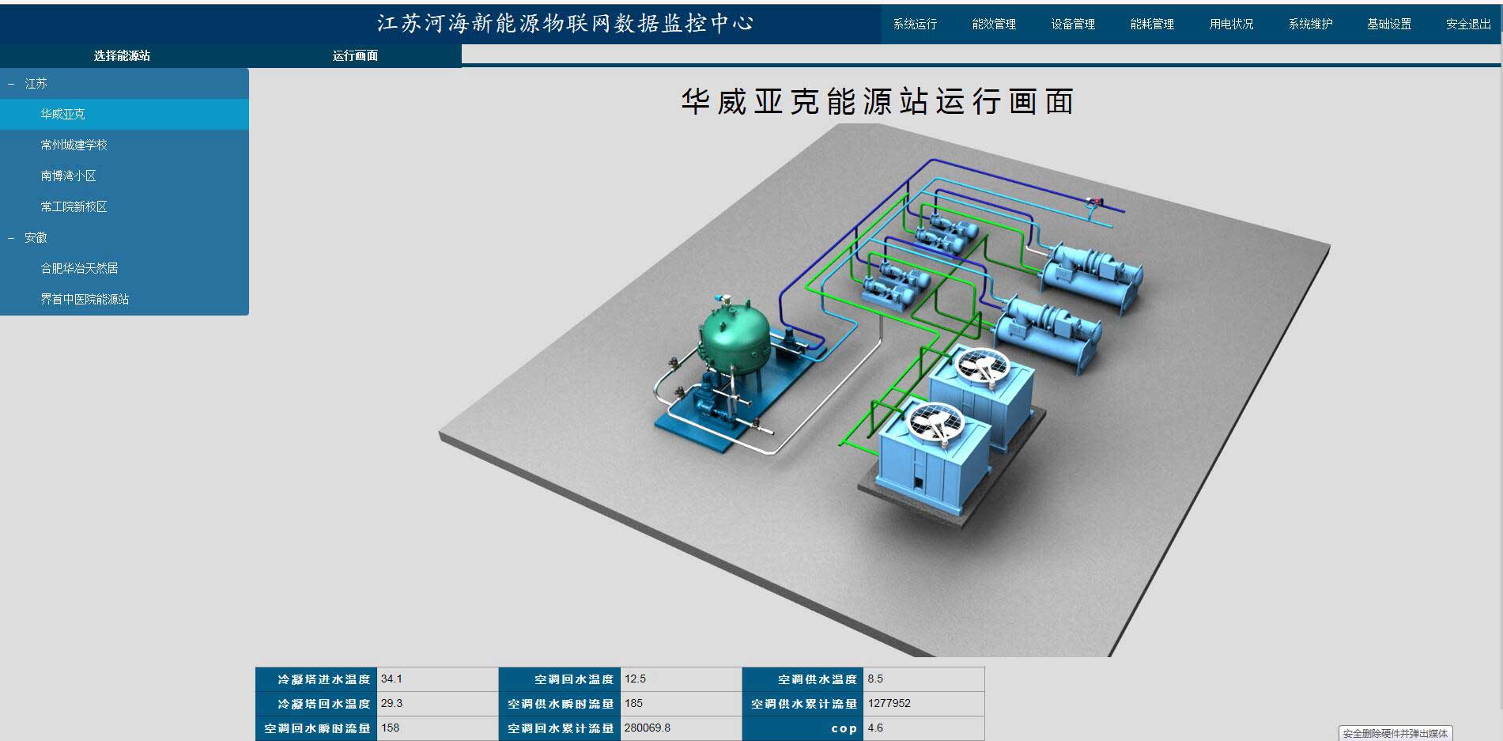Screen dimensions: 1503x741
Task: Click the upper pump set in diagram
Action: pos(946,234)
